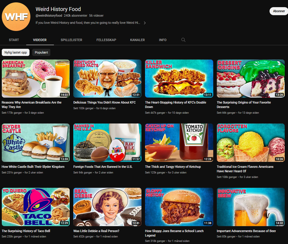Select the 'Nylig lastet opp' filter chip
Image resolution: width=288 pixels, height=244 pixels.
pyautogui.click(x=15, y=52)
